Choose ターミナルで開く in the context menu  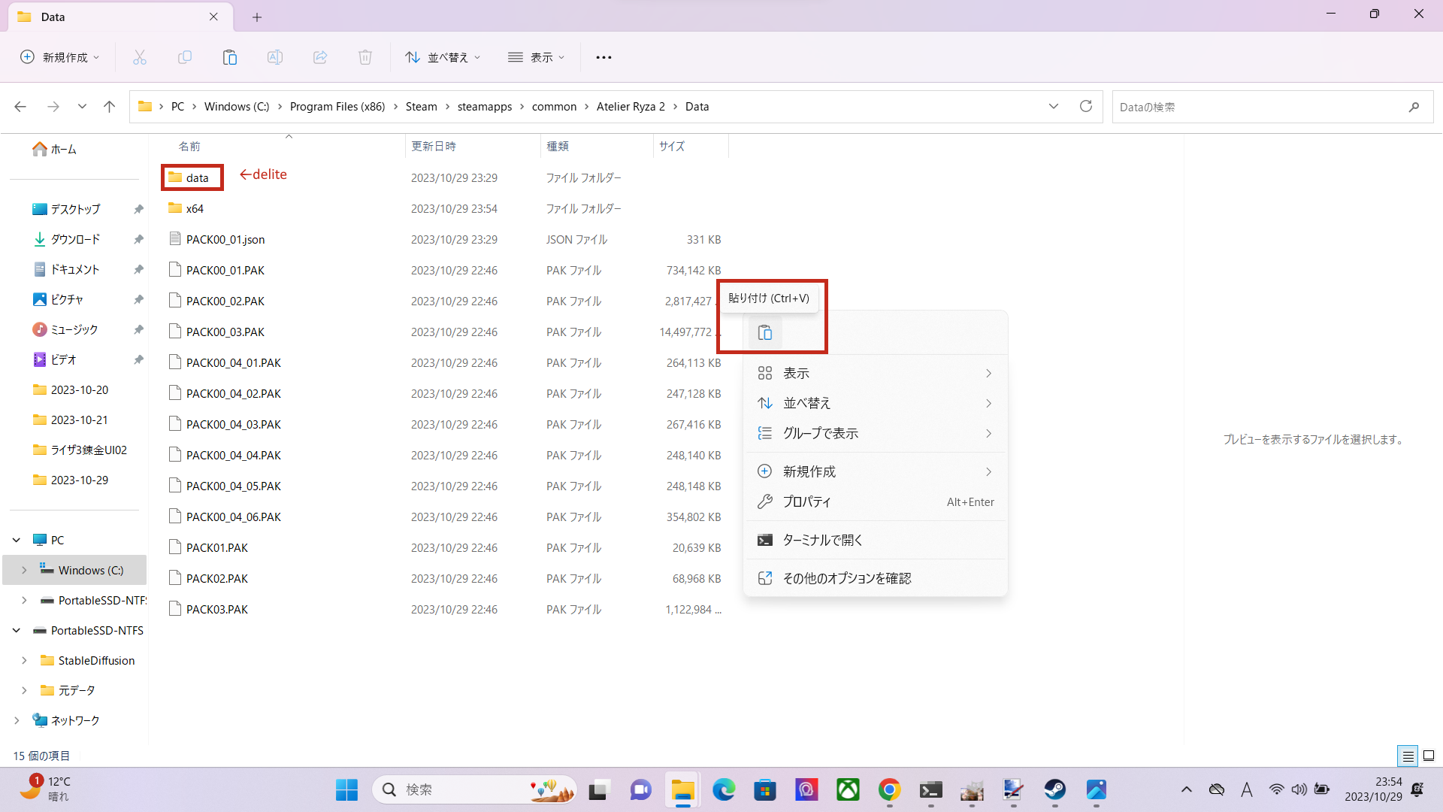[x=876, y=540]
